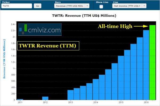Click the Revenue y-axis title

(4, 59)
